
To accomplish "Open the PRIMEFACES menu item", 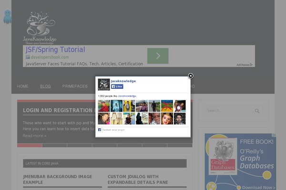I will (x=75, y=86).
